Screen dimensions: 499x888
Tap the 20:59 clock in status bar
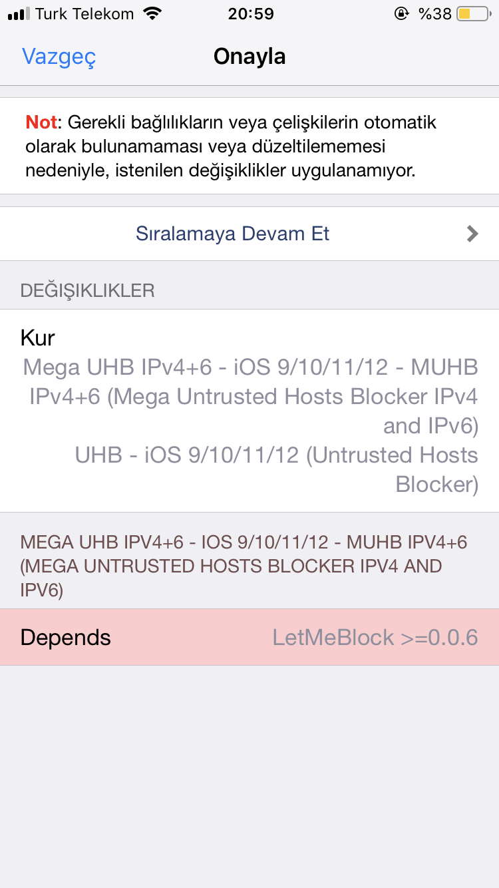point(250,13)
